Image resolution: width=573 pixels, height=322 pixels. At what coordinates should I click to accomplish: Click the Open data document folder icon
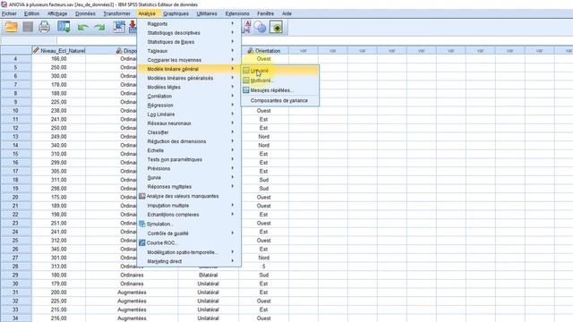11,27
